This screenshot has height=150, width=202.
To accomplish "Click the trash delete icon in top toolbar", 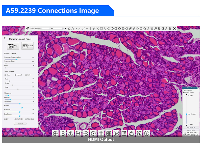I will [x=170, y=29].
